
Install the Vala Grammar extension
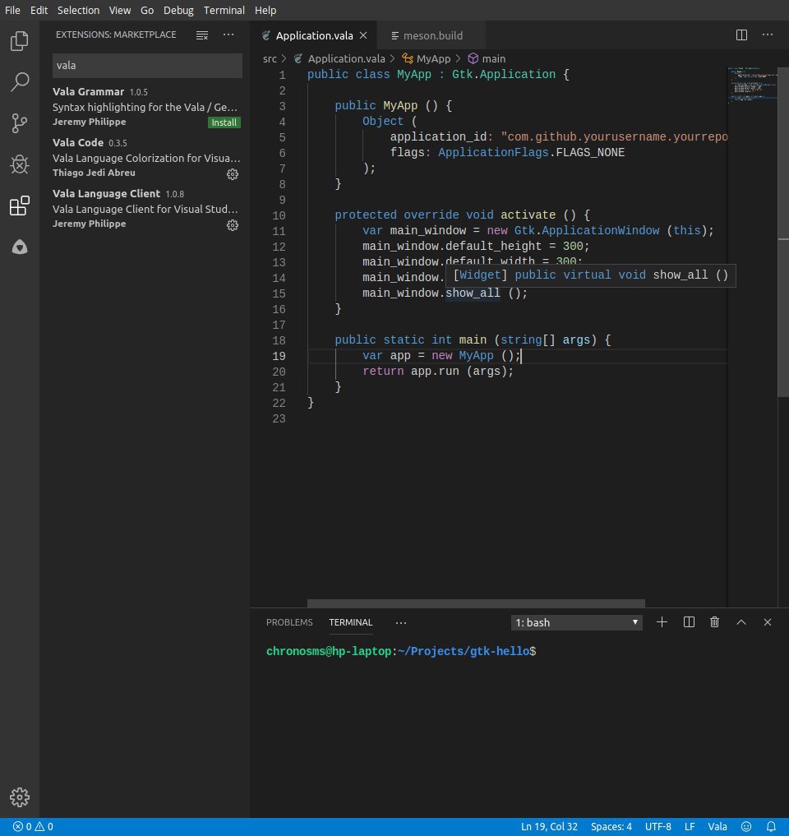point(224,122)
